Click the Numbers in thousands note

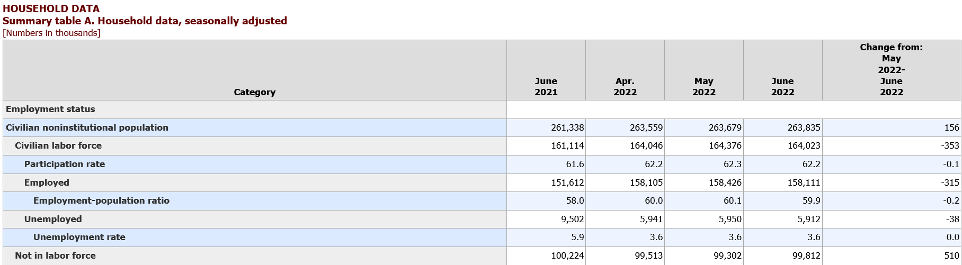point(51,33)
